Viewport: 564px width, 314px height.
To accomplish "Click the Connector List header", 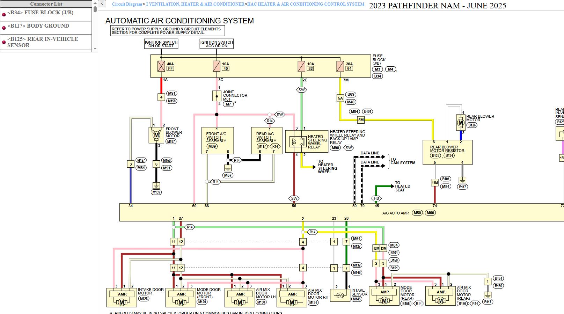I will coord(46,4).
